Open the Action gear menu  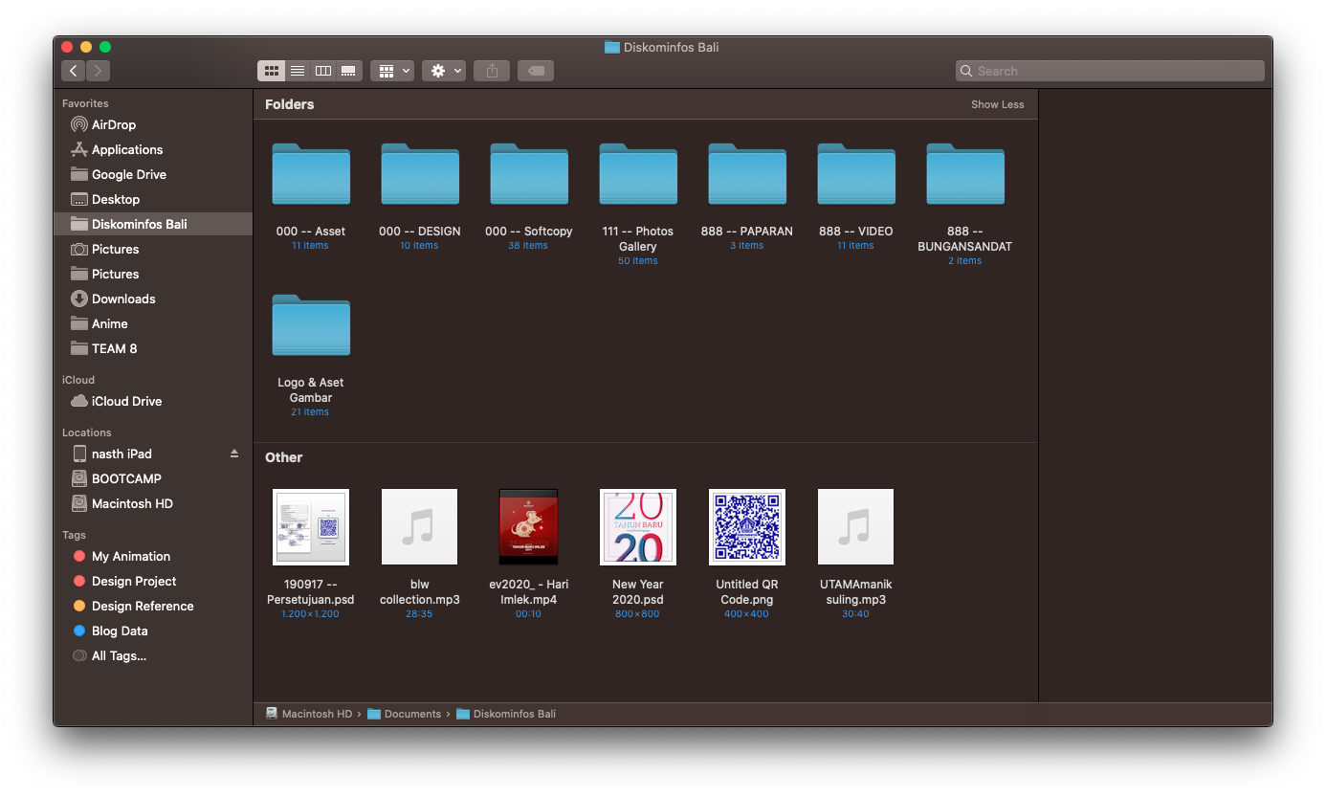(x=444, y=71)
